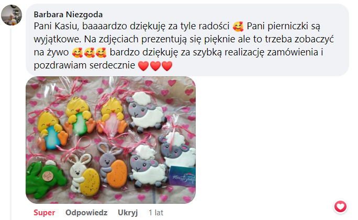Reply to comment via Odpowiedz
This screenshot has width=358, height=220.
click(x=86, y=213)
